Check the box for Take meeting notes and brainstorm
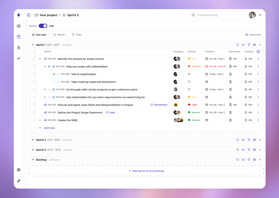279x198 pixels. (34, 82)
